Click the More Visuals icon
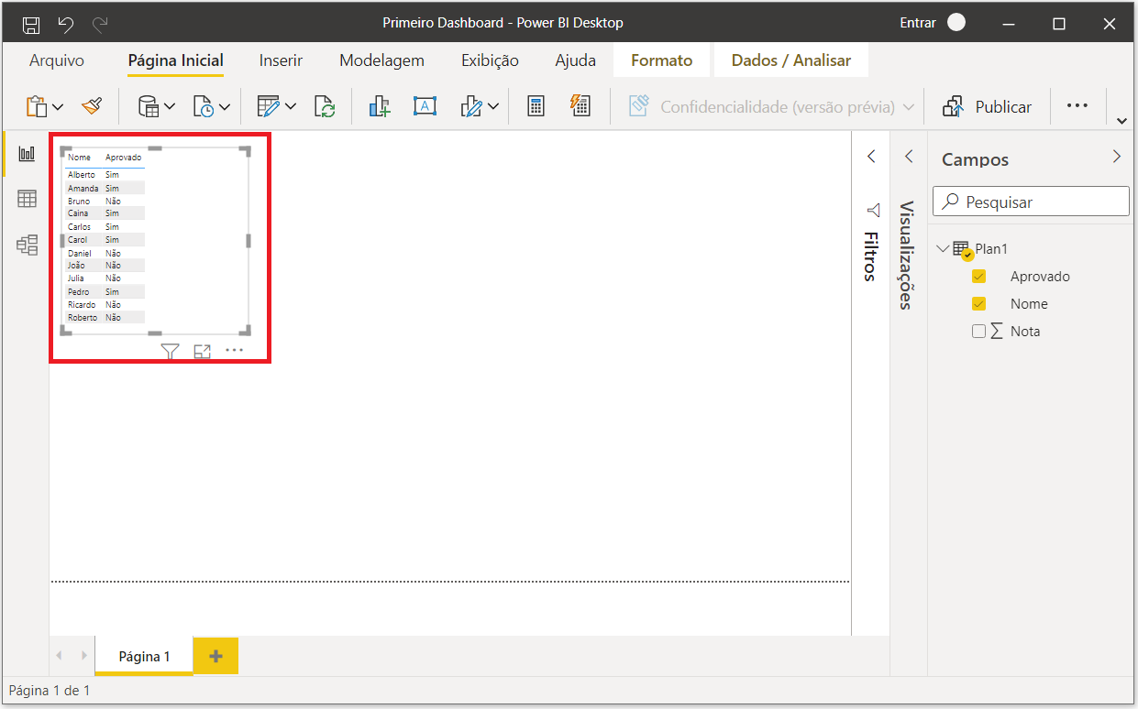 pos(471,106)
